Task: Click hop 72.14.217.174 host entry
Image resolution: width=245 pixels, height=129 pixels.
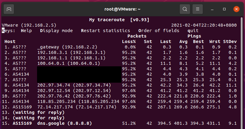Action: pyautogui.click(x=77, y=107)
